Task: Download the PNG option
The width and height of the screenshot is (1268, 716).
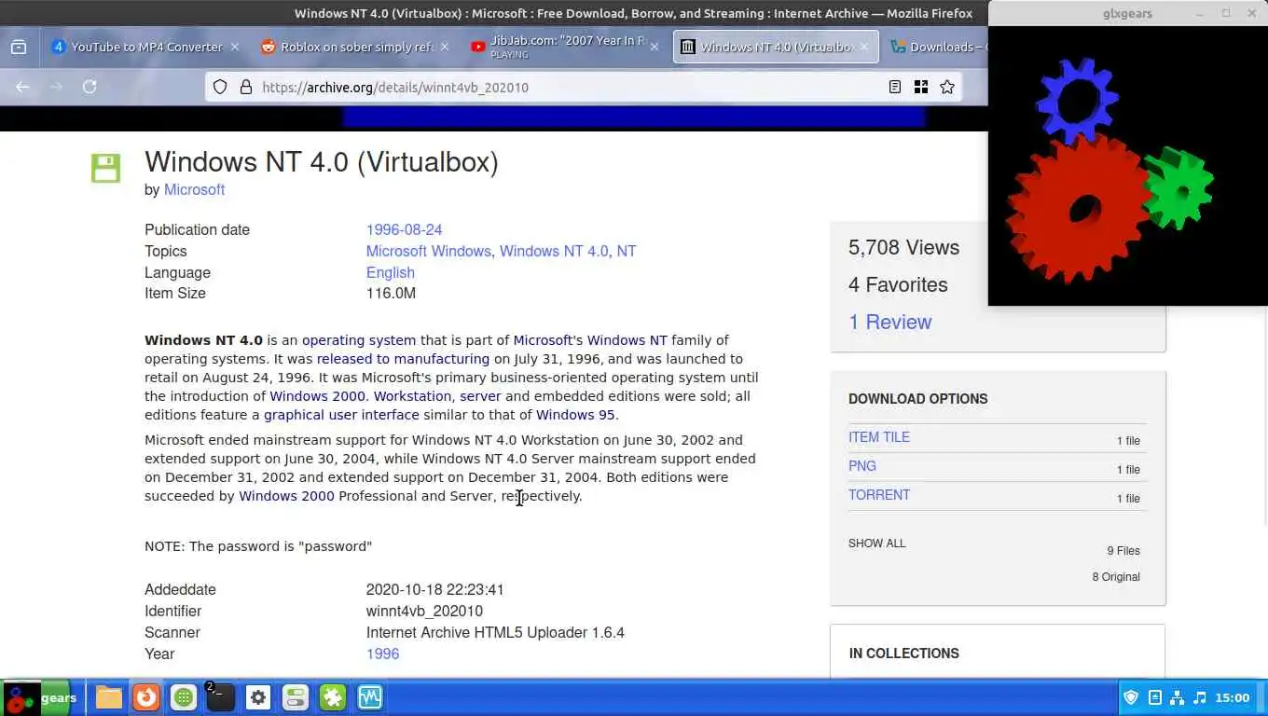Action: click(x=862, y=466)
